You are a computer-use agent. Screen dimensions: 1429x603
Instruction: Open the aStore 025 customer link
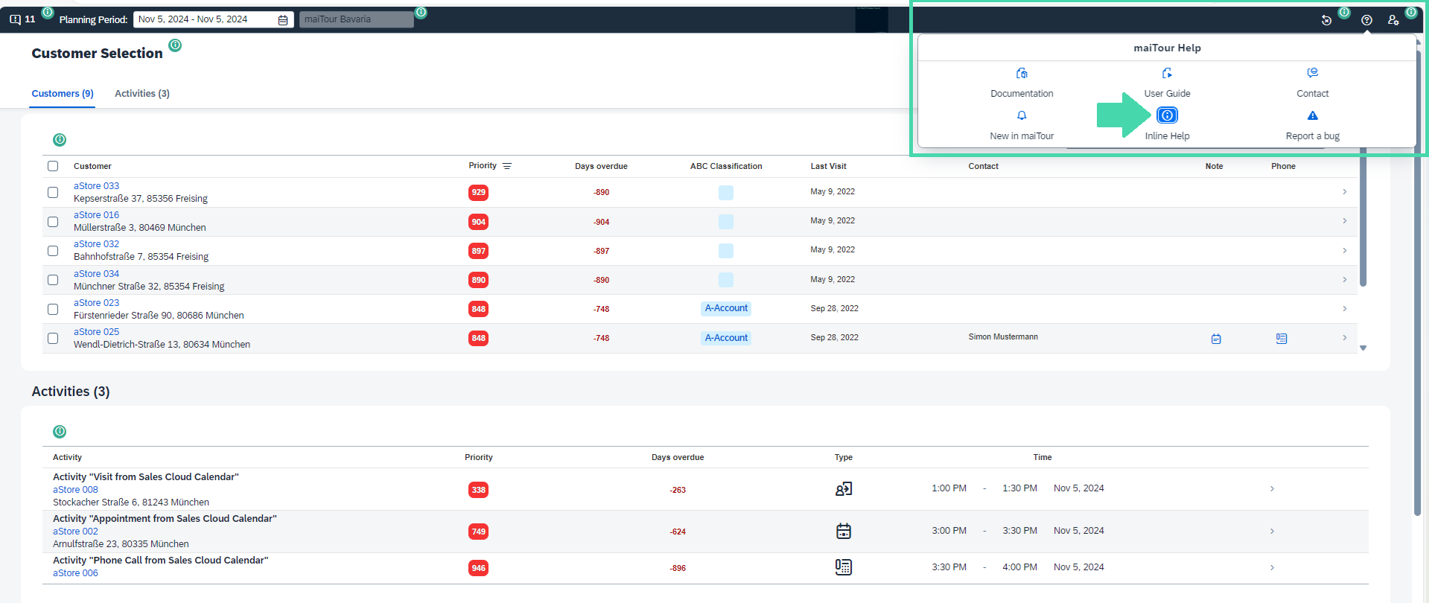96,332
